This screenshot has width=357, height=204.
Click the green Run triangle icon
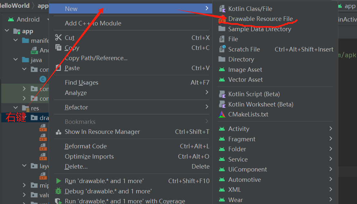pyautogui.click(x=58, y=181)
